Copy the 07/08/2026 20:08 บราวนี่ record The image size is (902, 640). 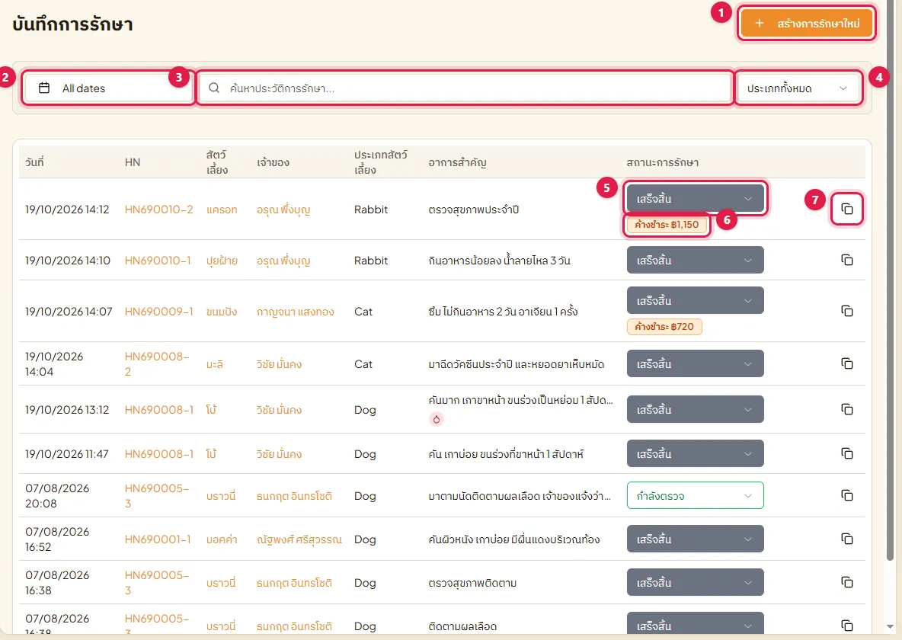pos(847,495)
